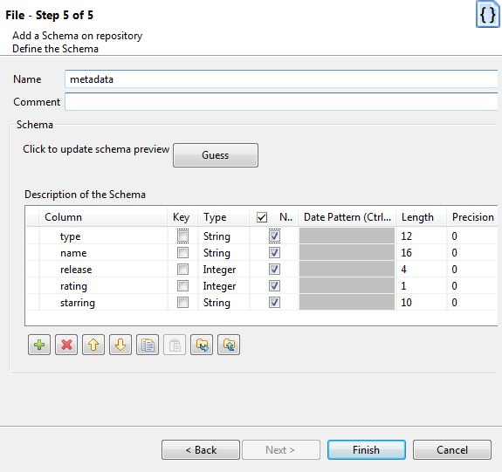The image size is (502, 472).
Task: Uncheck Nullable for type row
Action: point(274,236)
